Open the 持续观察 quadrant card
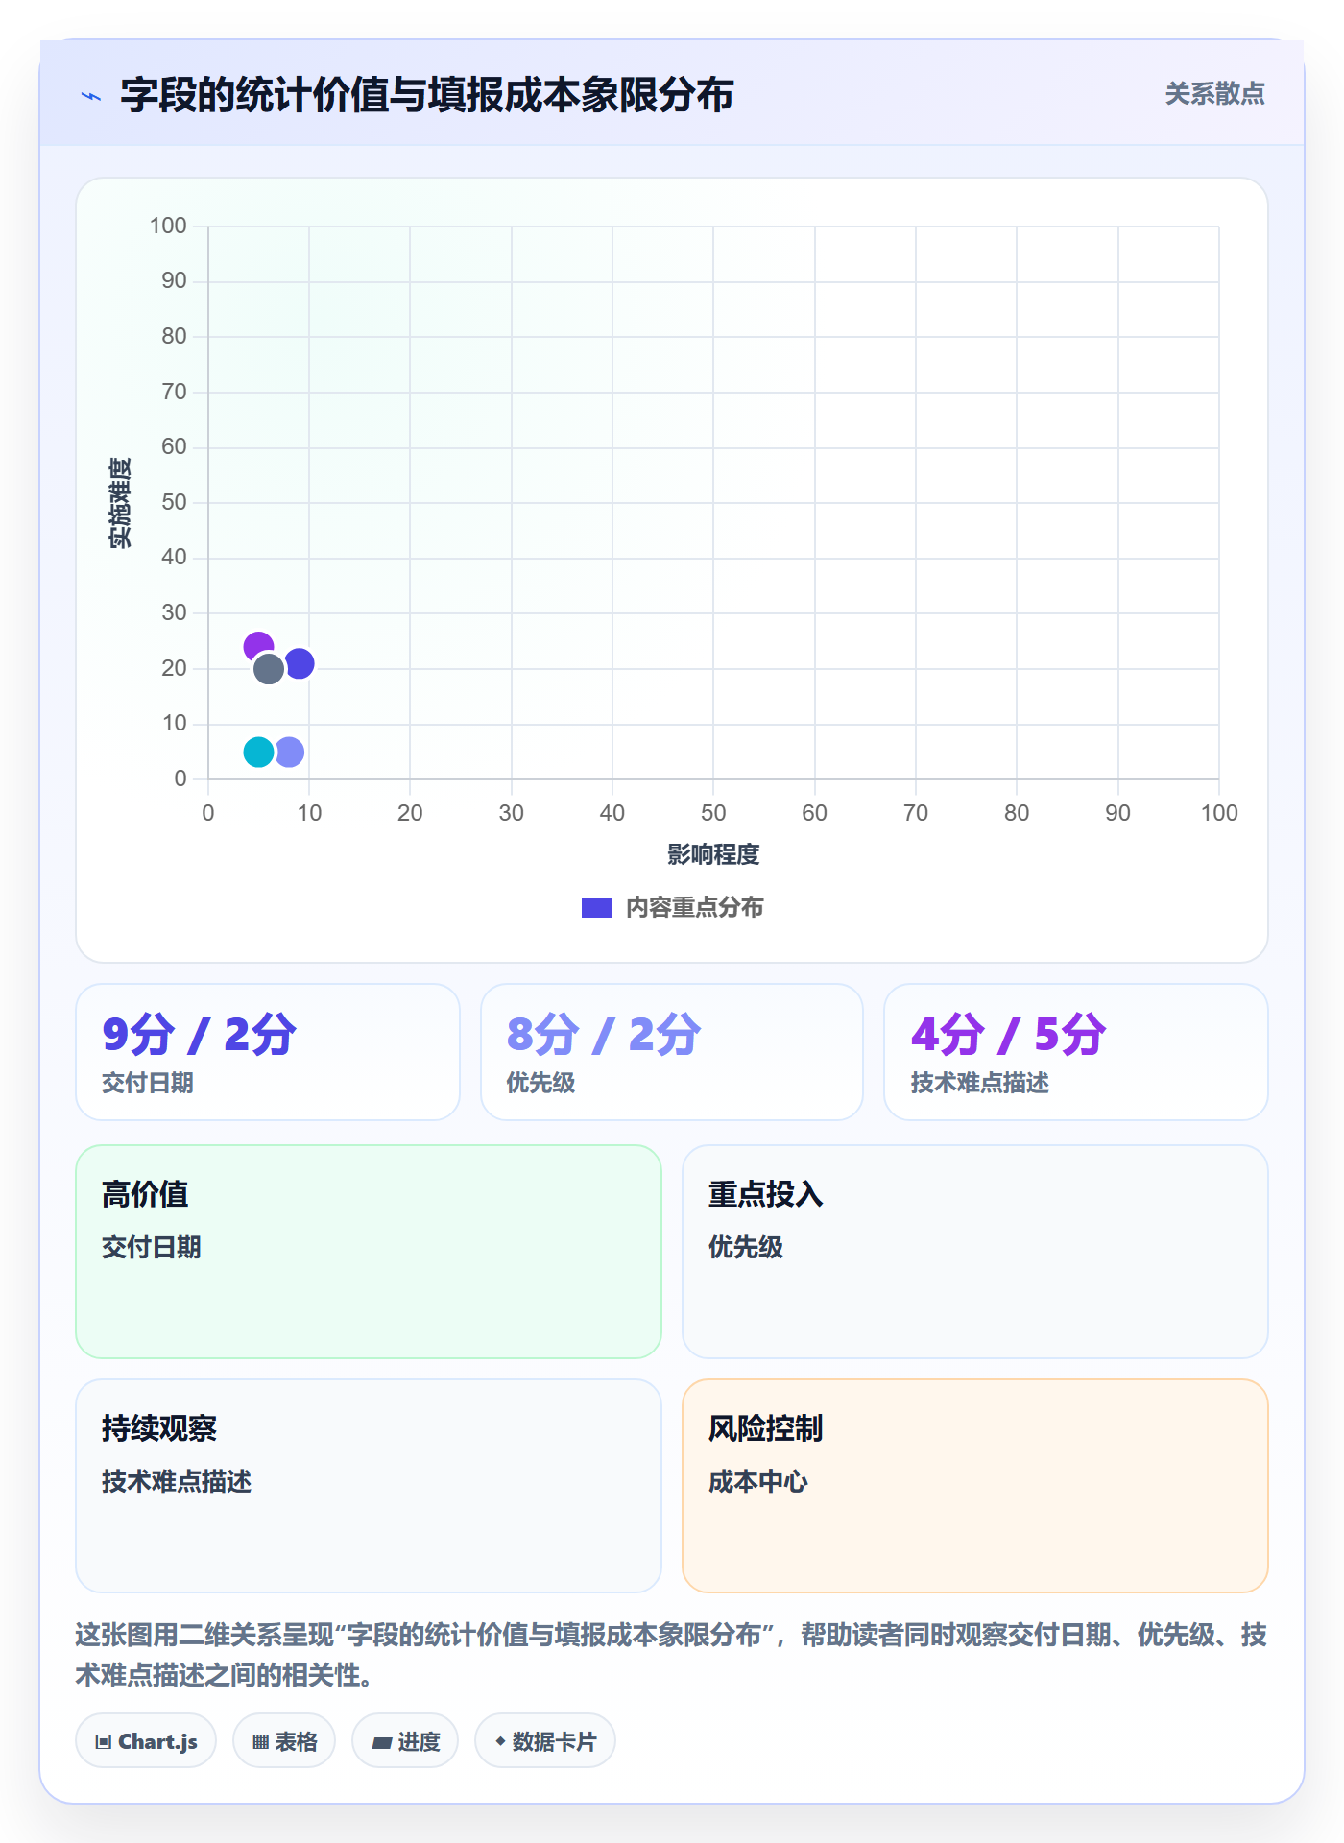The height and width of the screenshot is (1843, 1344). (369, 1486)
